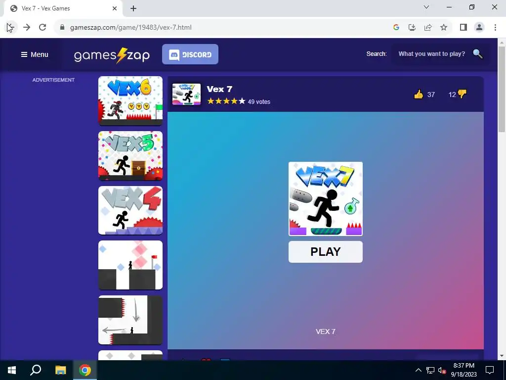The width and height of the screenshot is (506, 380).
Task: Click the install app icon in address bar
Action: (412, 28)
